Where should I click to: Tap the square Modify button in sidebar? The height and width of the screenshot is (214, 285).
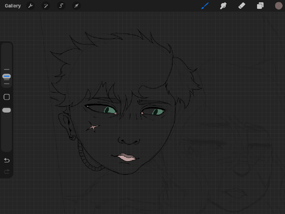pos(7,97)
